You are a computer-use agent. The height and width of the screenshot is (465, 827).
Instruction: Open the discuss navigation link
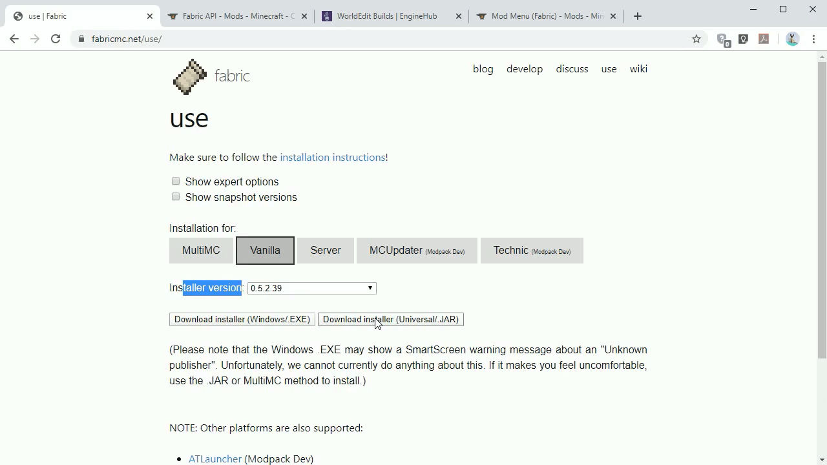click(572, 69)
